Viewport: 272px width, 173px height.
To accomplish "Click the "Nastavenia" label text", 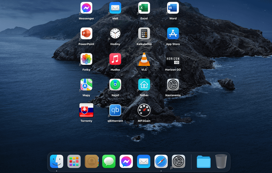I will point(173,95).
